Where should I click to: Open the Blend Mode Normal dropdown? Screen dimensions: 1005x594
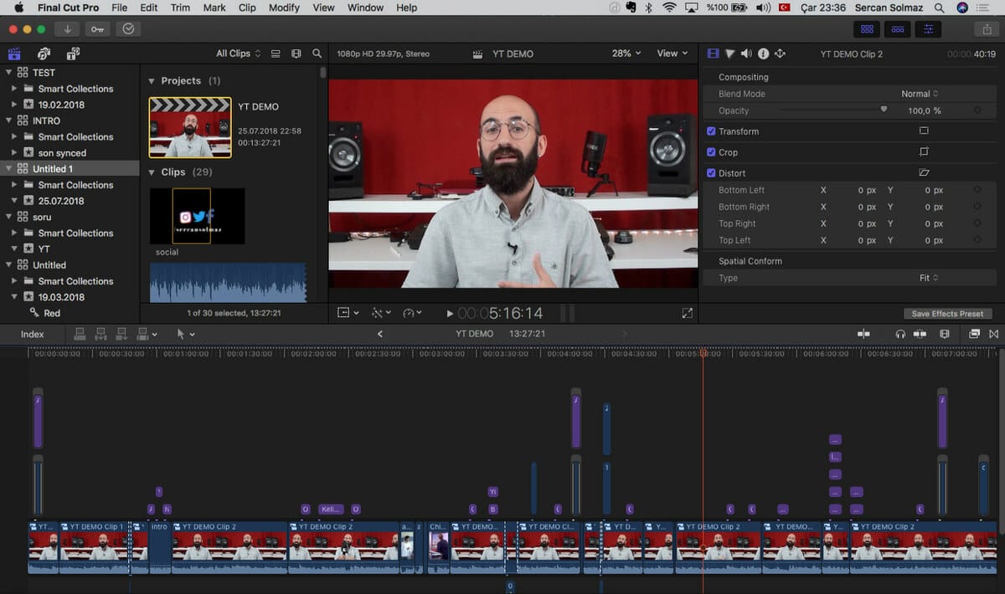pos(920,94)
